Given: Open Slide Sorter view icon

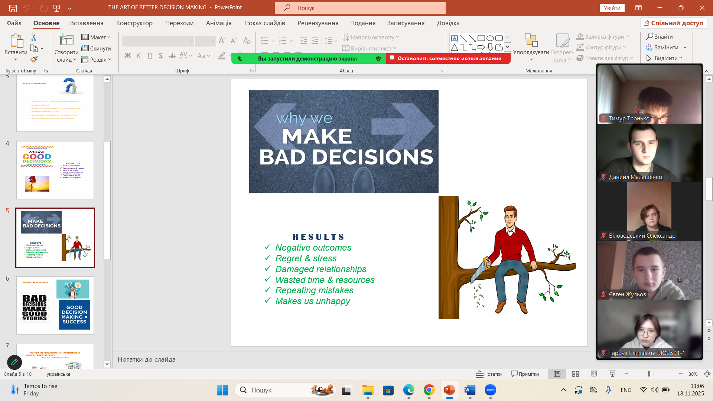Looking at the screenshot, I should click(x=576, y=374).
